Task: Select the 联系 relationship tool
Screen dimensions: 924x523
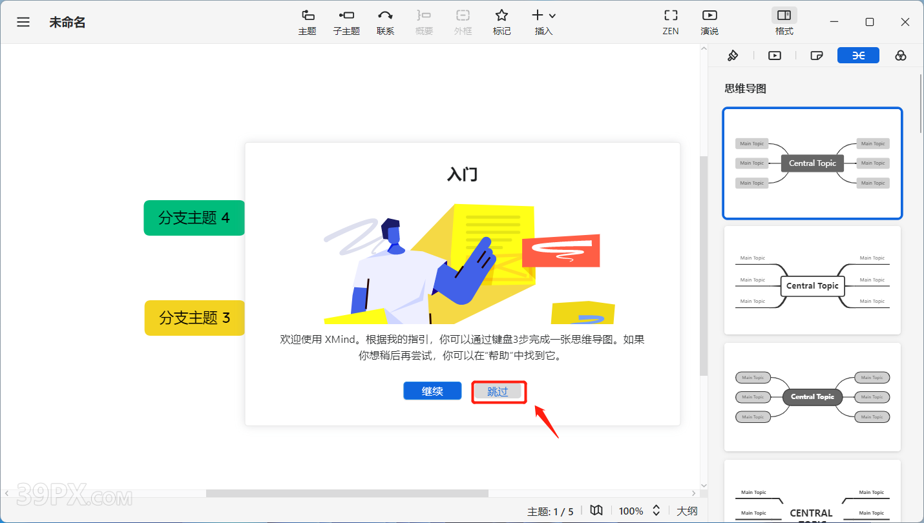Action: coord(385,22)
